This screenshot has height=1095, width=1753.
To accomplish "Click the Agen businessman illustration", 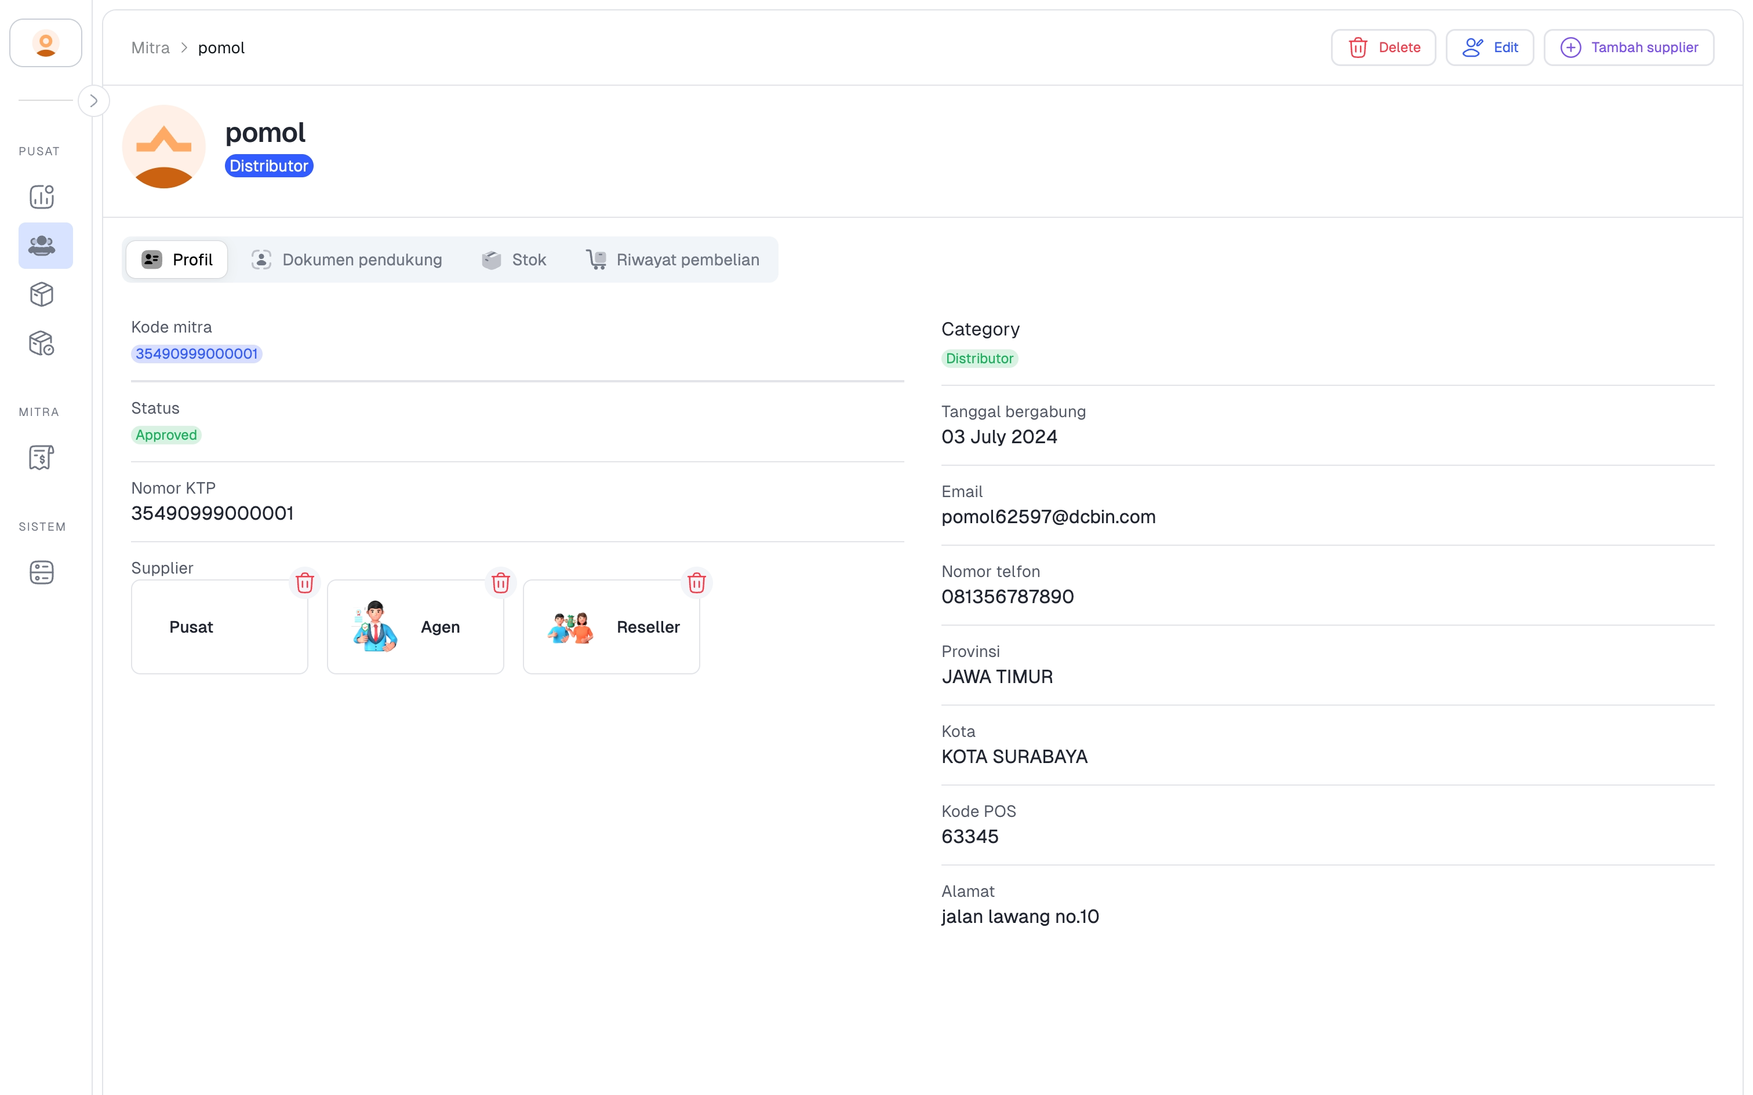I will click(x=375, y=626).
